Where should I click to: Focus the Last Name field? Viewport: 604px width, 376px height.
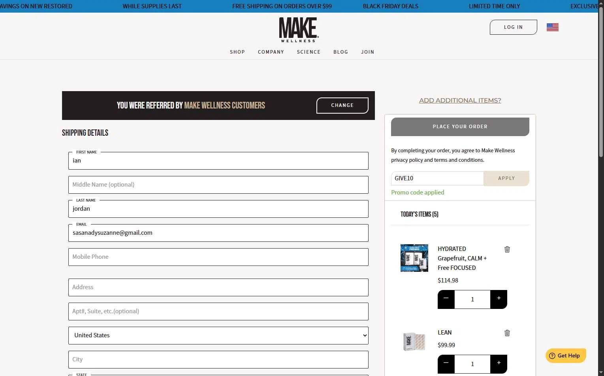(218, 209)
